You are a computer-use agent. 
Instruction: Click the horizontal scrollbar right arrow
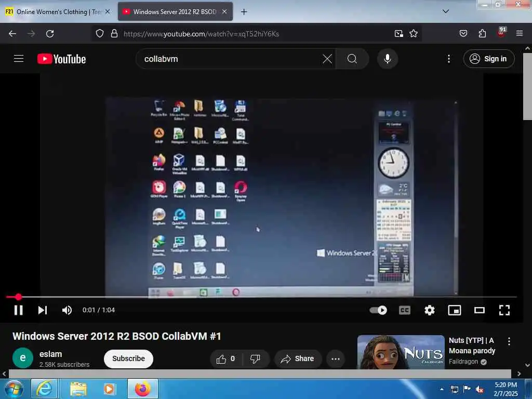coord(519,374)
